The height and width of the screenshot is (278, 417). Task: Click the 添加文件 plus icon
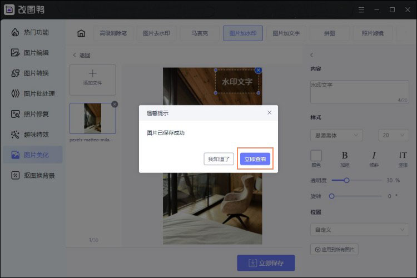(x=92, y=74)
